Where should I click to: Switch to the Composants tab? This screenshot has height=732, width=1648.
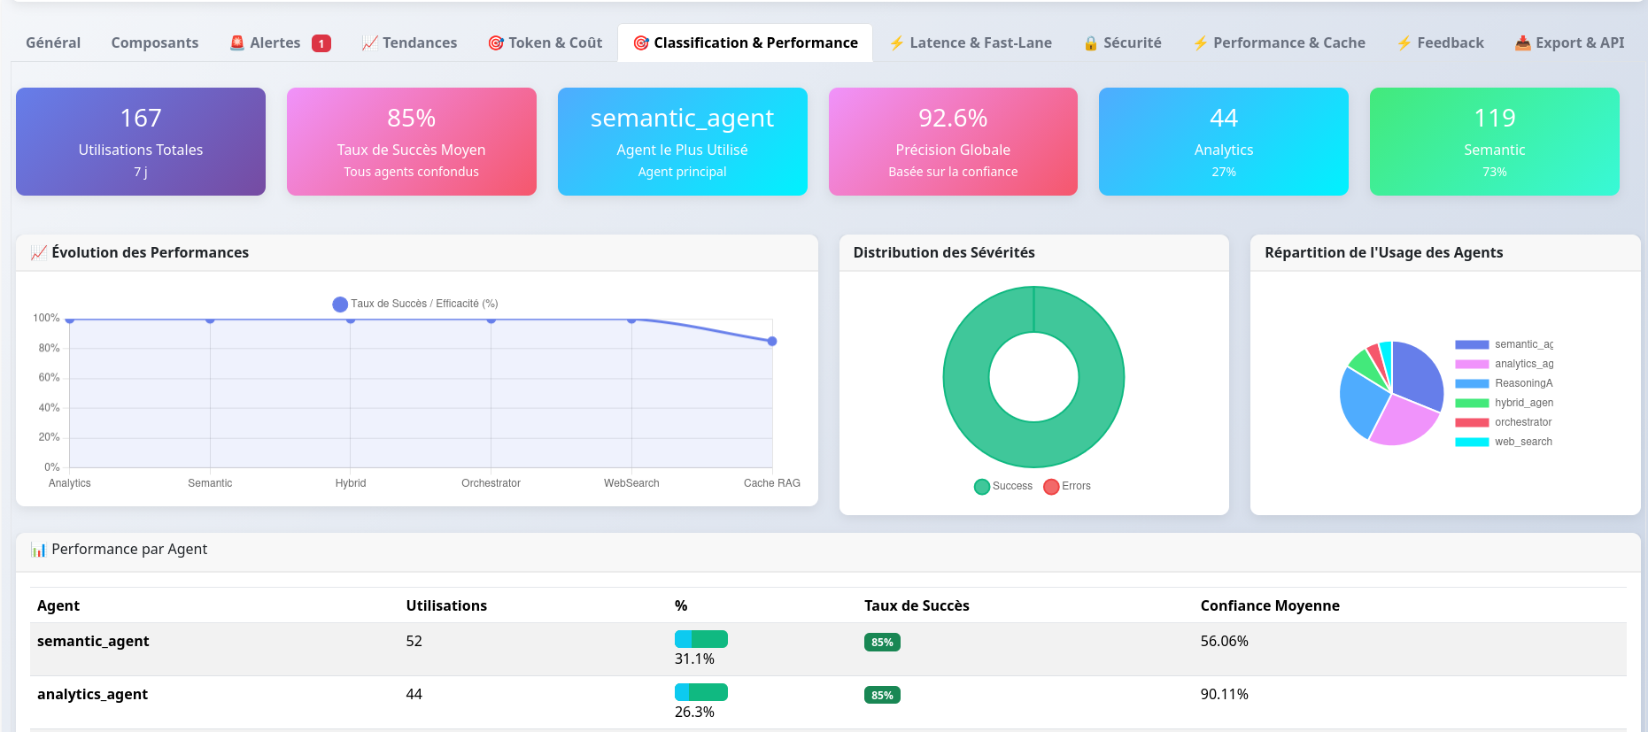tap(155, 42)
